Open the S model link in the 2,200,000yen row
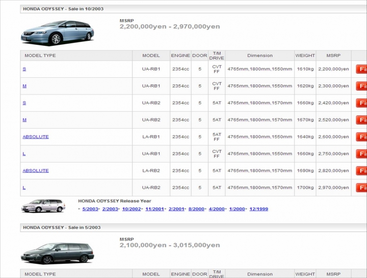 pos(24,69)
